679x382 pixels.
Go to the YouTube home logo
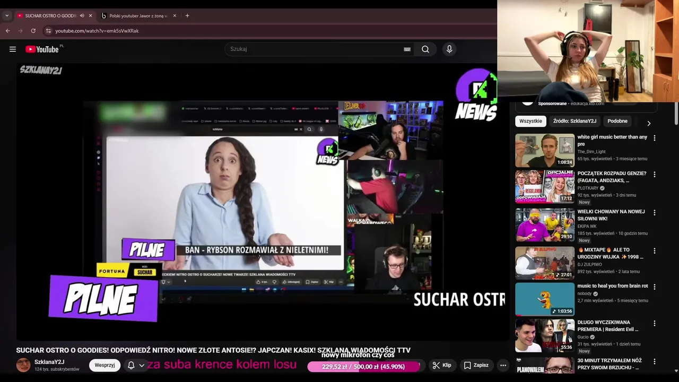(42, 49)
